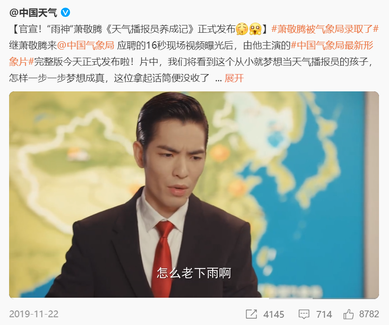
Task: Open hashtag #萧敬腾被气象局录取了#
Action: click(x=325, y=29)
